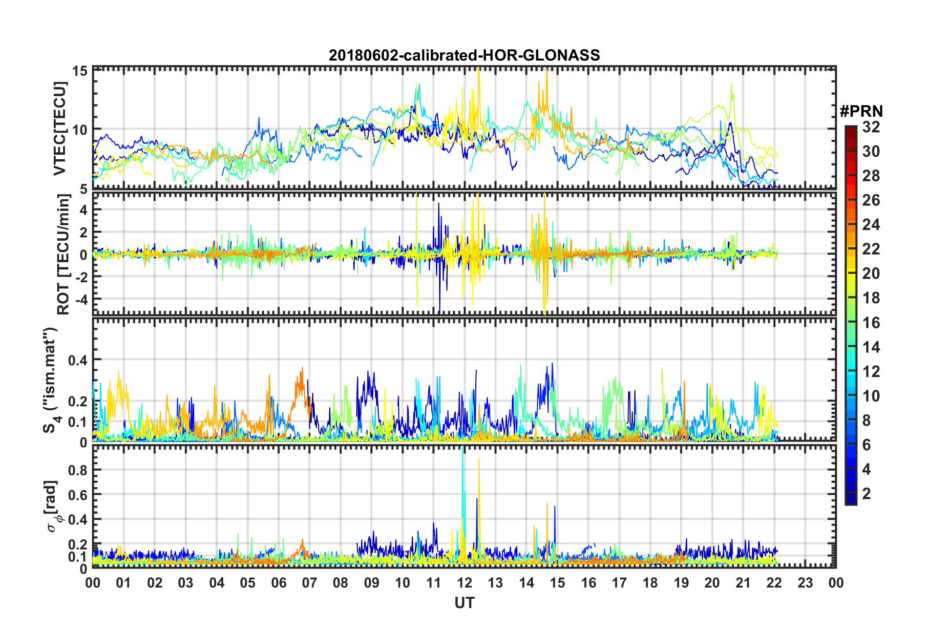
Task: Click the "20" label on PRN colorbar
Action: coord(871,273)
